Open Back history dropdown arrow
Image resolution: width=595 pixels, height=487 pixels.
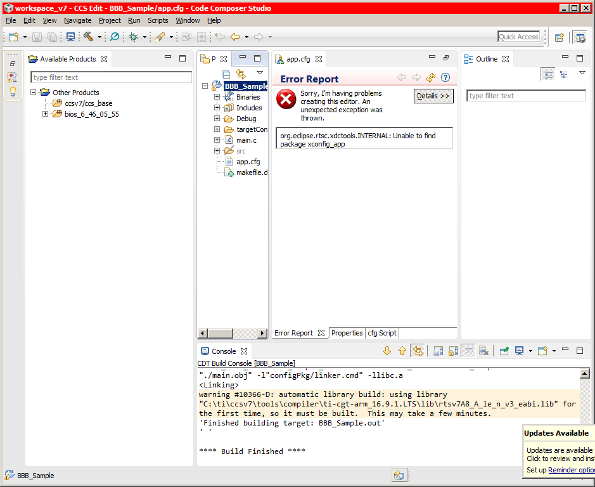(246, 37)
